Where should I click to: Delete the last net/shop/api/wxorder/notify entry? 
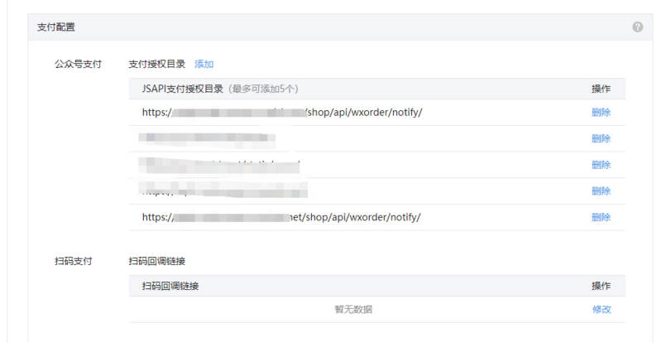click(x=602, y=217)
